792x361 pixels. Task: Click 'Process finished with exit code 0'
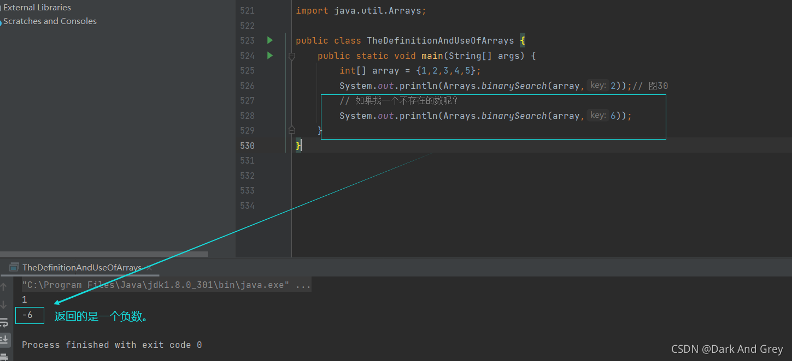(x=112, y=345)
